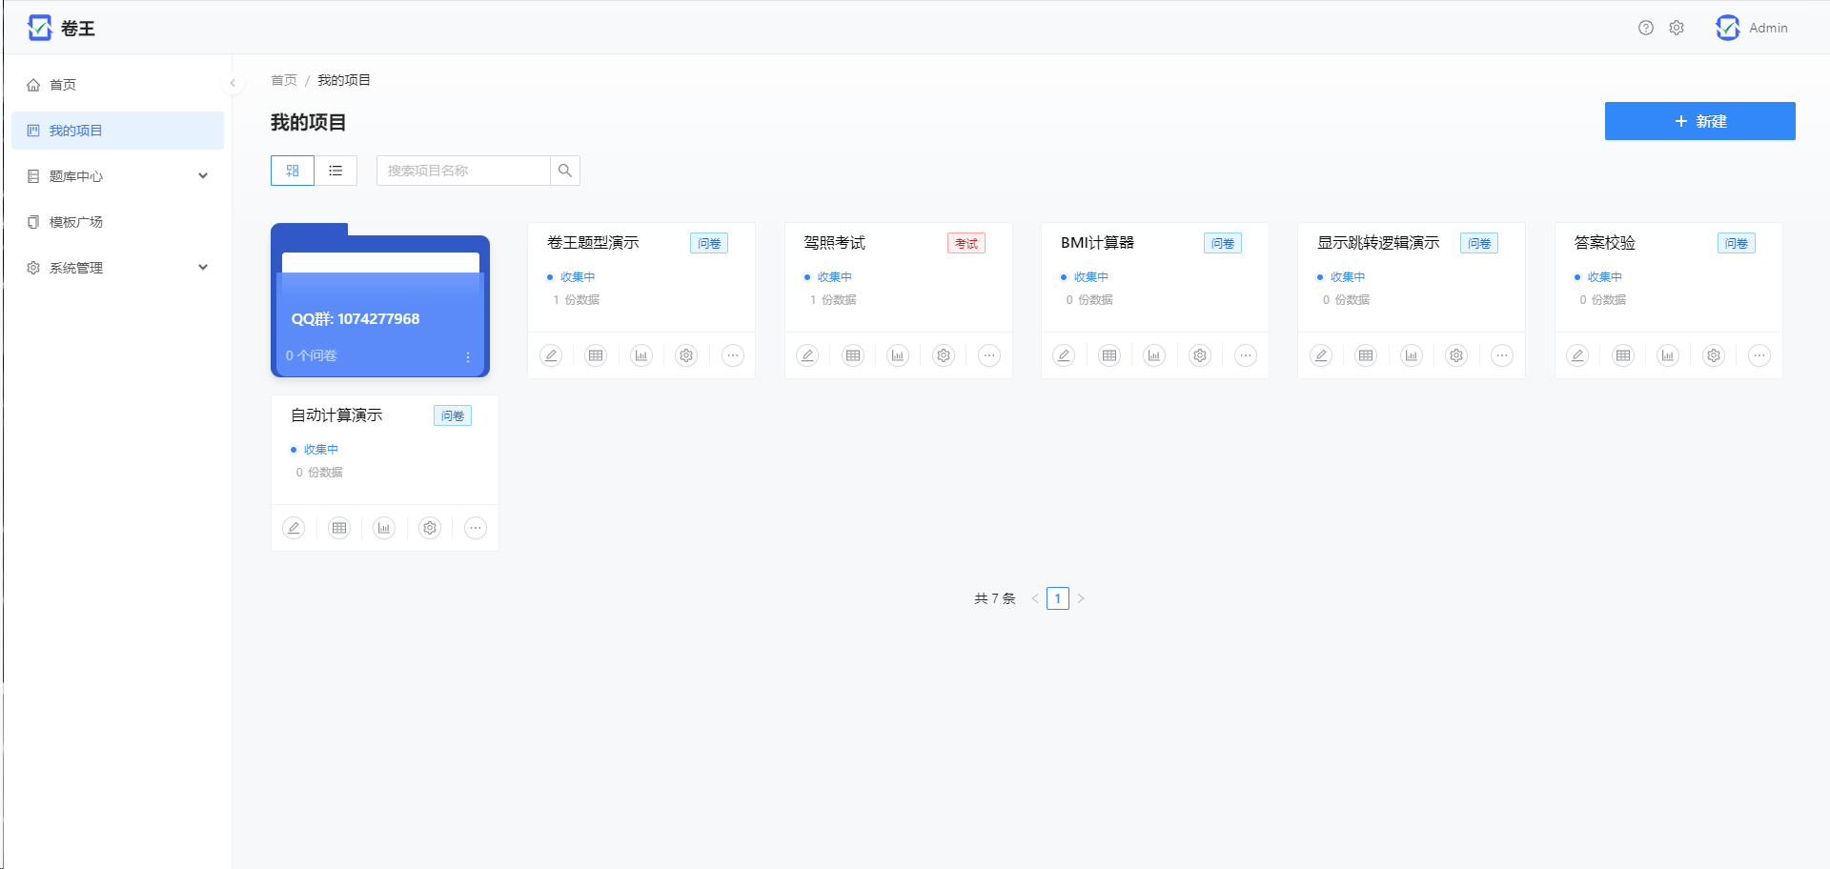Open settings gear on 自动计算演示 card
The width and height of the screenshot is (1830, 869).
click(x=430, y=528)
